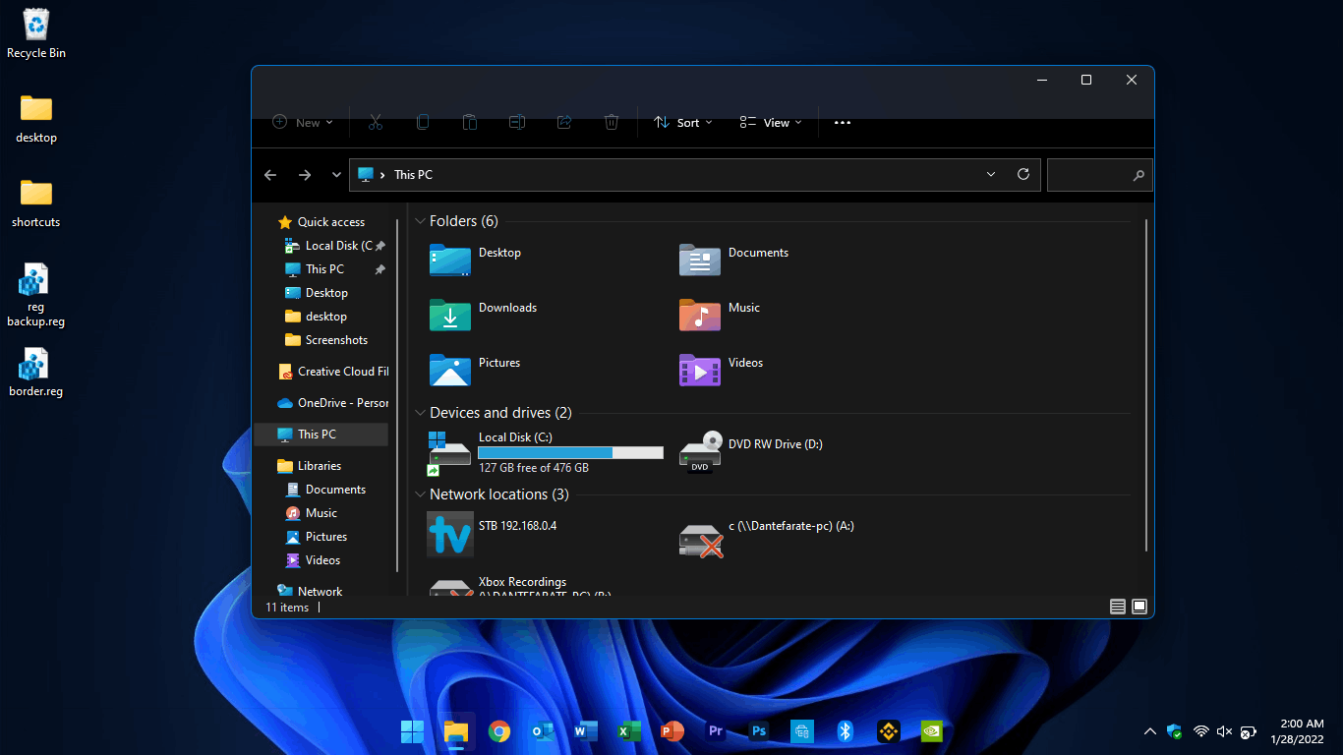Refresh the This PC view
This screenshot has height=755, width=1343.
click(x=1023, y=174)
